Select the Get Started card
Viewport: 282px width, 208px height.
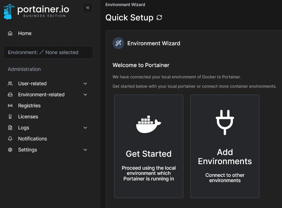(x=149, y=146)
